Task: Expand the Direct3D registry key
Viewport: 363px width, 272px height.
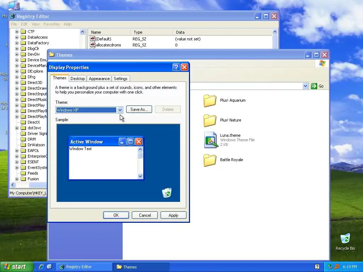Action: pyautogui.click(x=17, y=83)
